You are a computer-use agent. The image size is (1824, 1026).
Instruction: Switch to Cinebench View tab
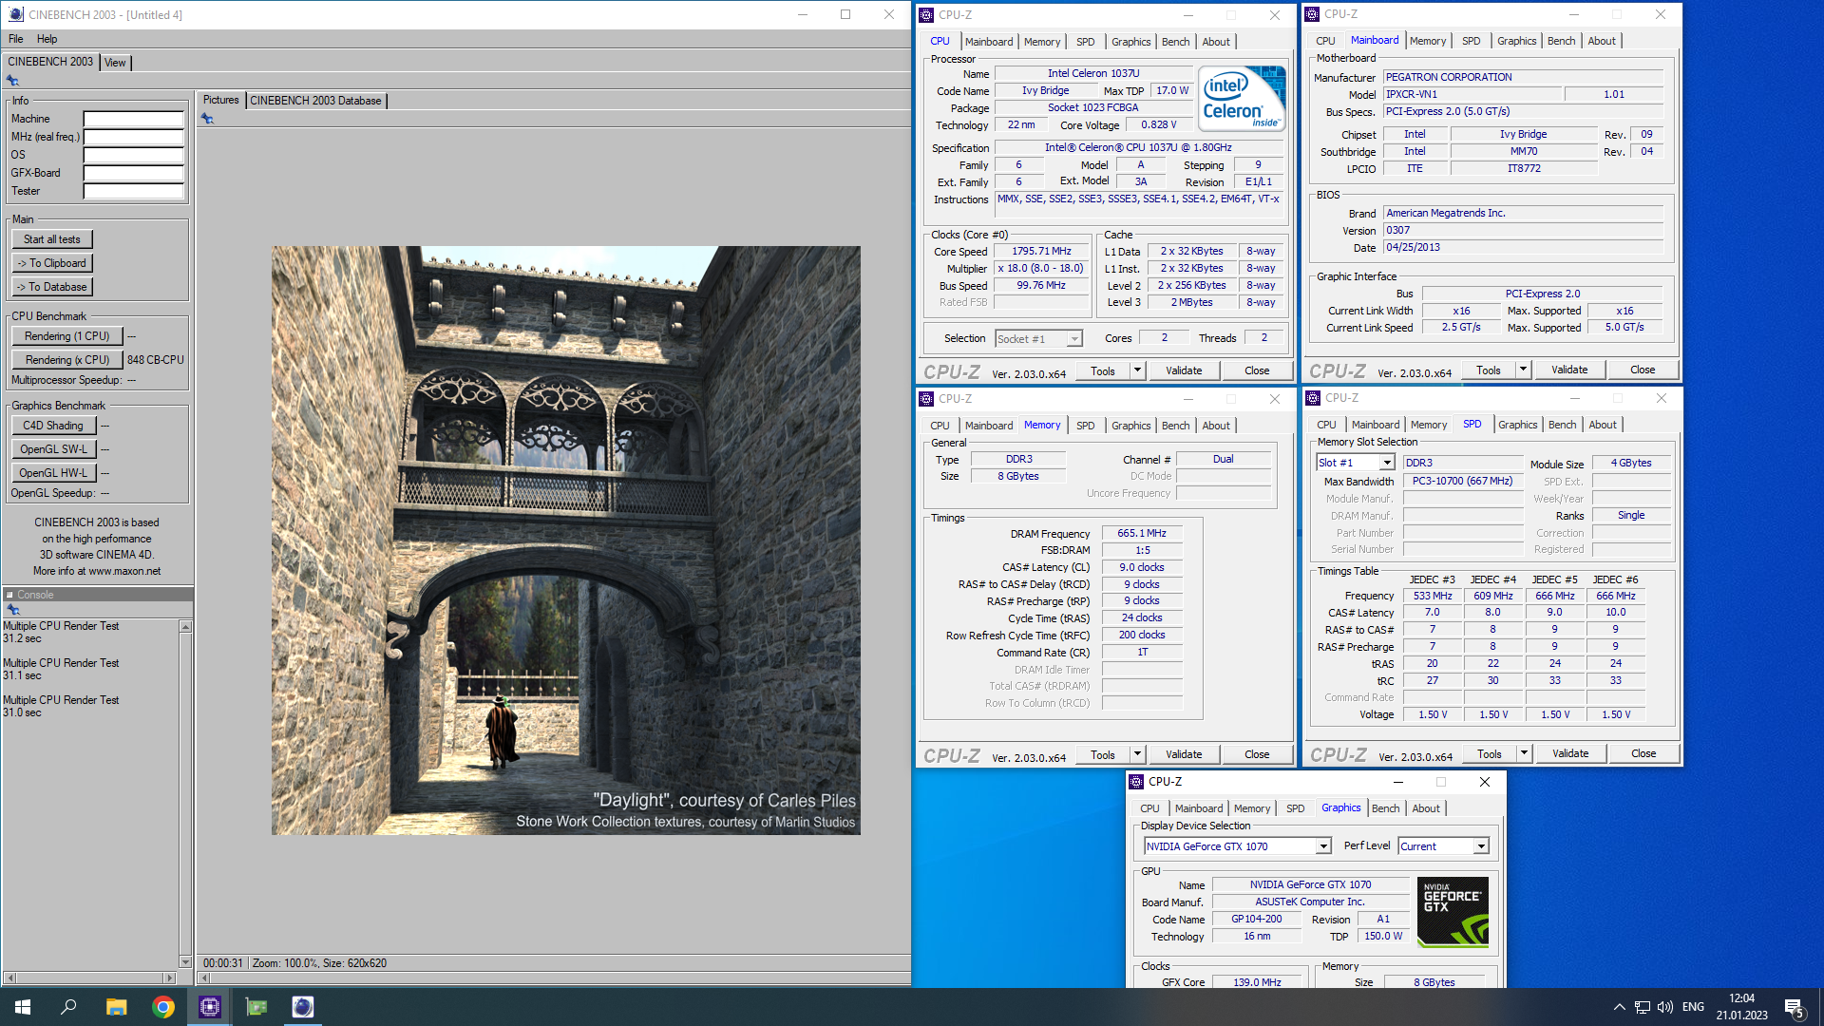pos(115,63)
